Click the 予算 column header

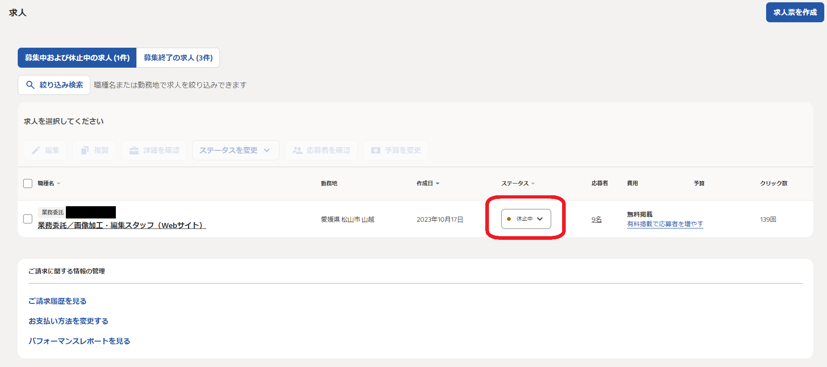pyautogui.click(x=699, y=183)
